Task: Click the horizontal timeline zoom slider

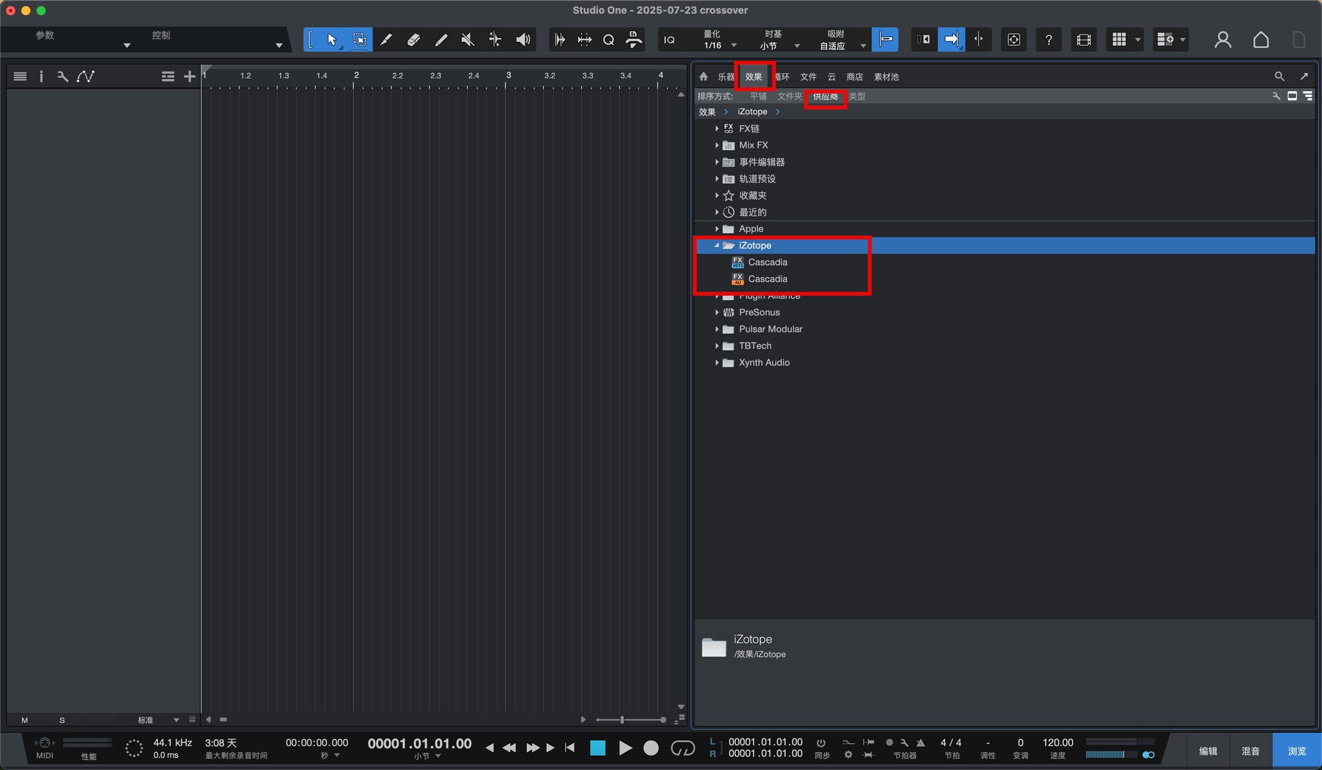Action: 631,720
